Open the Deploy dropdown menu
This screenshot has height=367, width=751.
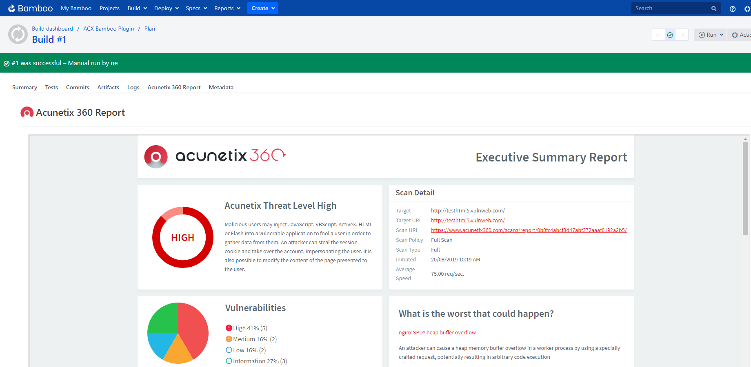pos(167,8)
